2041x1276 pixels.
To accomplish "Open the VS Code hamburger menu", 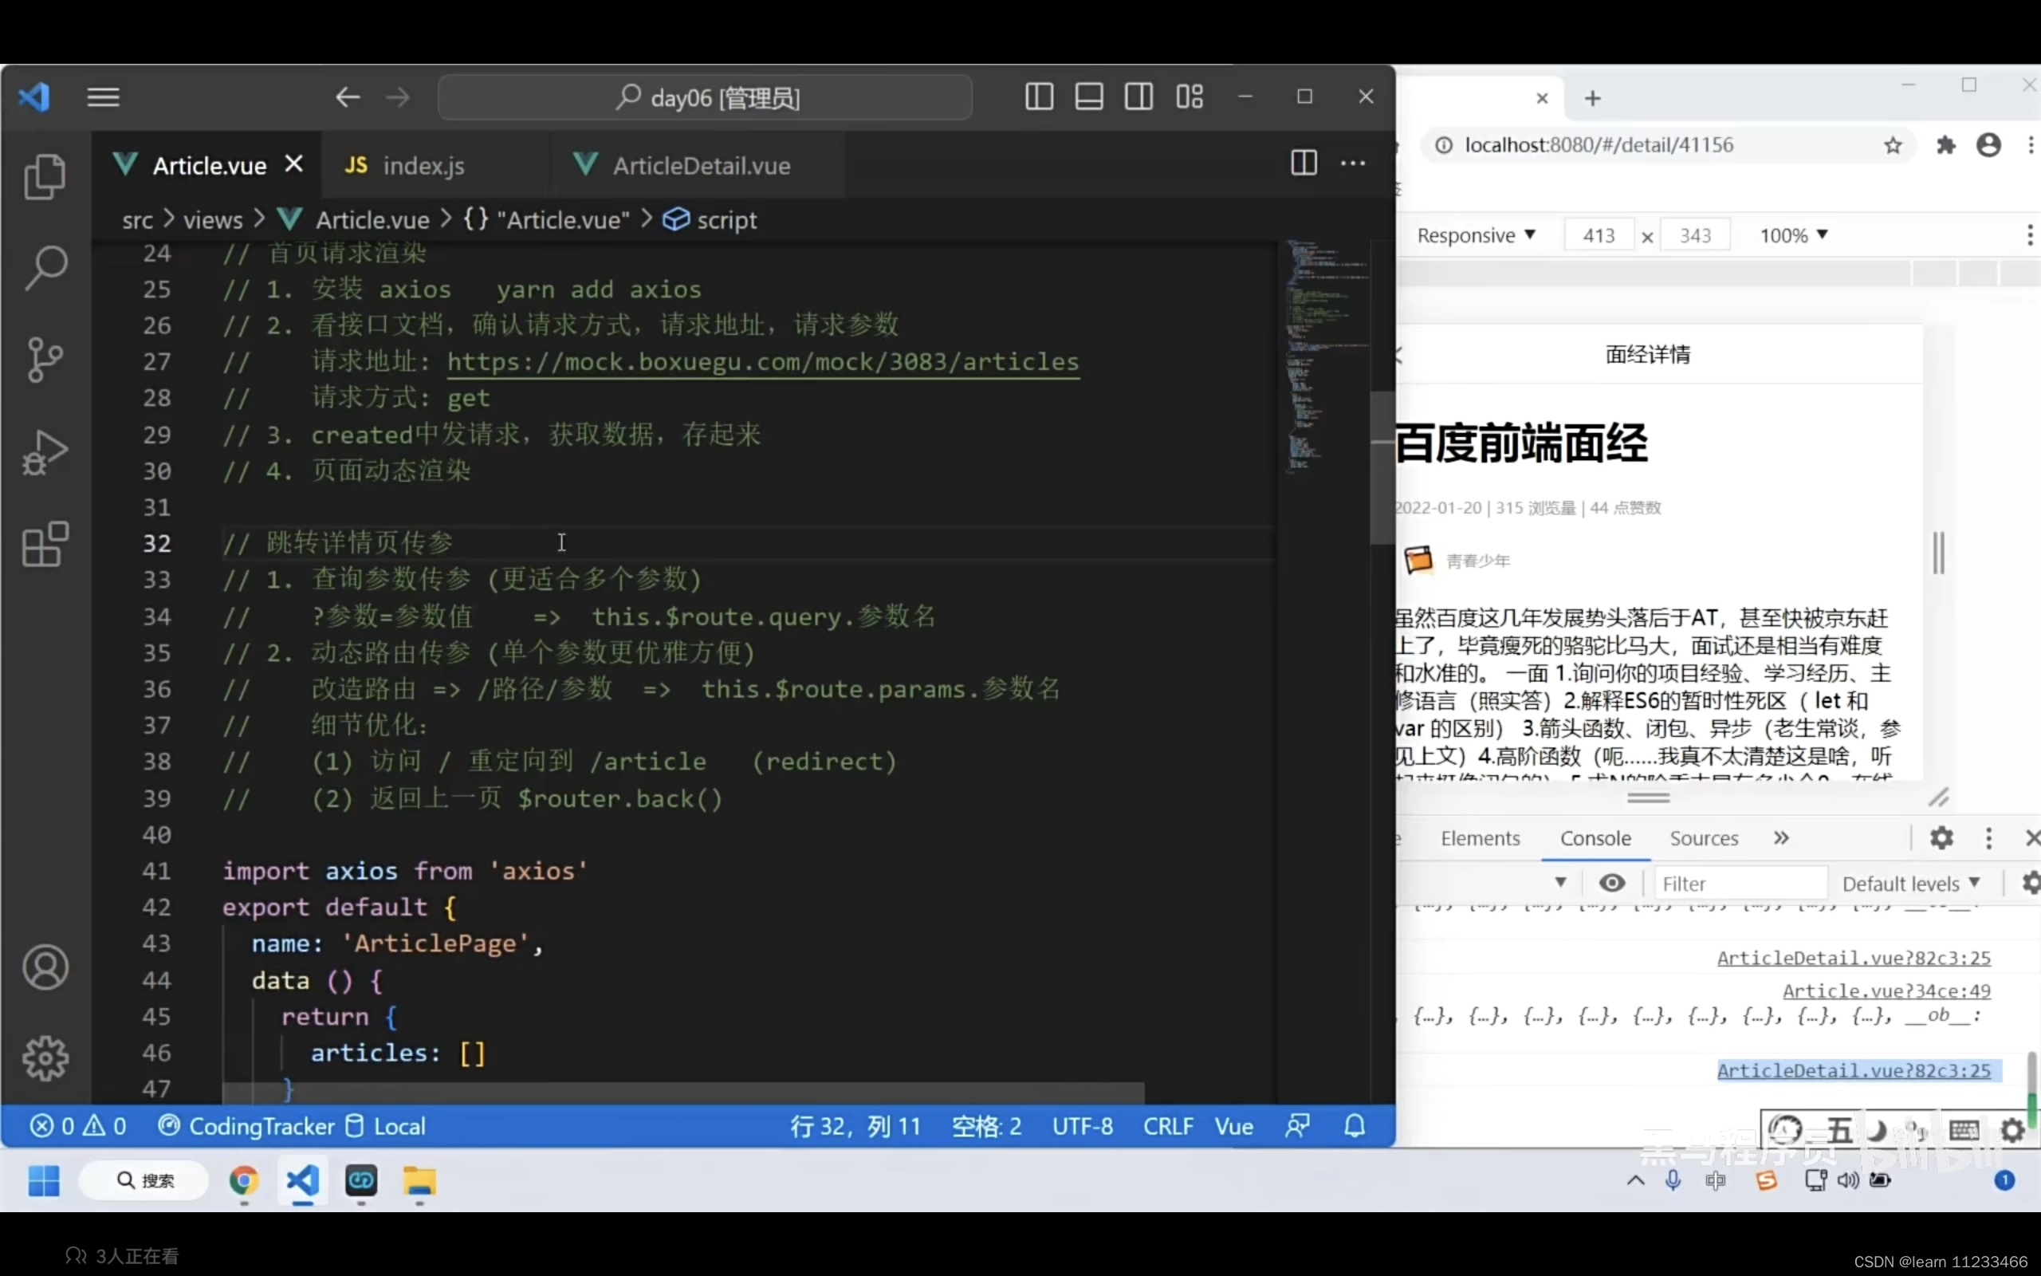I will 103,97.
